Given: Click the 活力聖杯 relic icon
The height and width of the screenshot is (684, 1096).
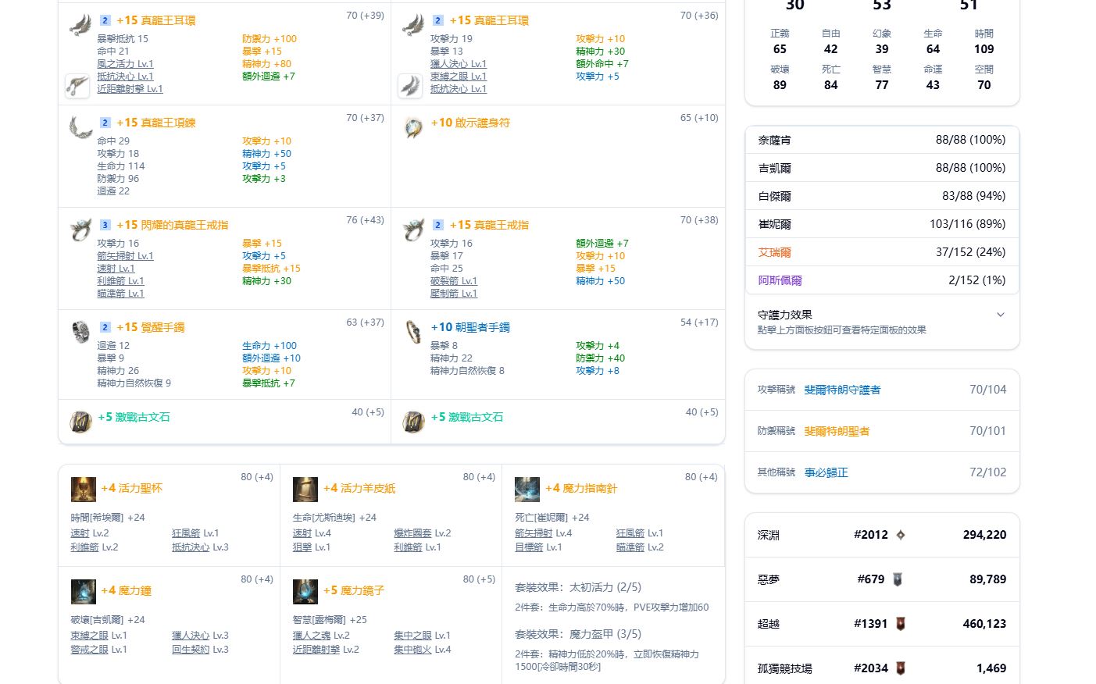Looking at the screenshot, I should point(84,489).
